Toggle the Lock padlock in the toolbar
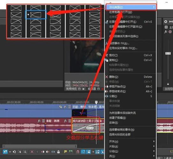The width and height of the screenshot is (173, 159). pos(59,152)
